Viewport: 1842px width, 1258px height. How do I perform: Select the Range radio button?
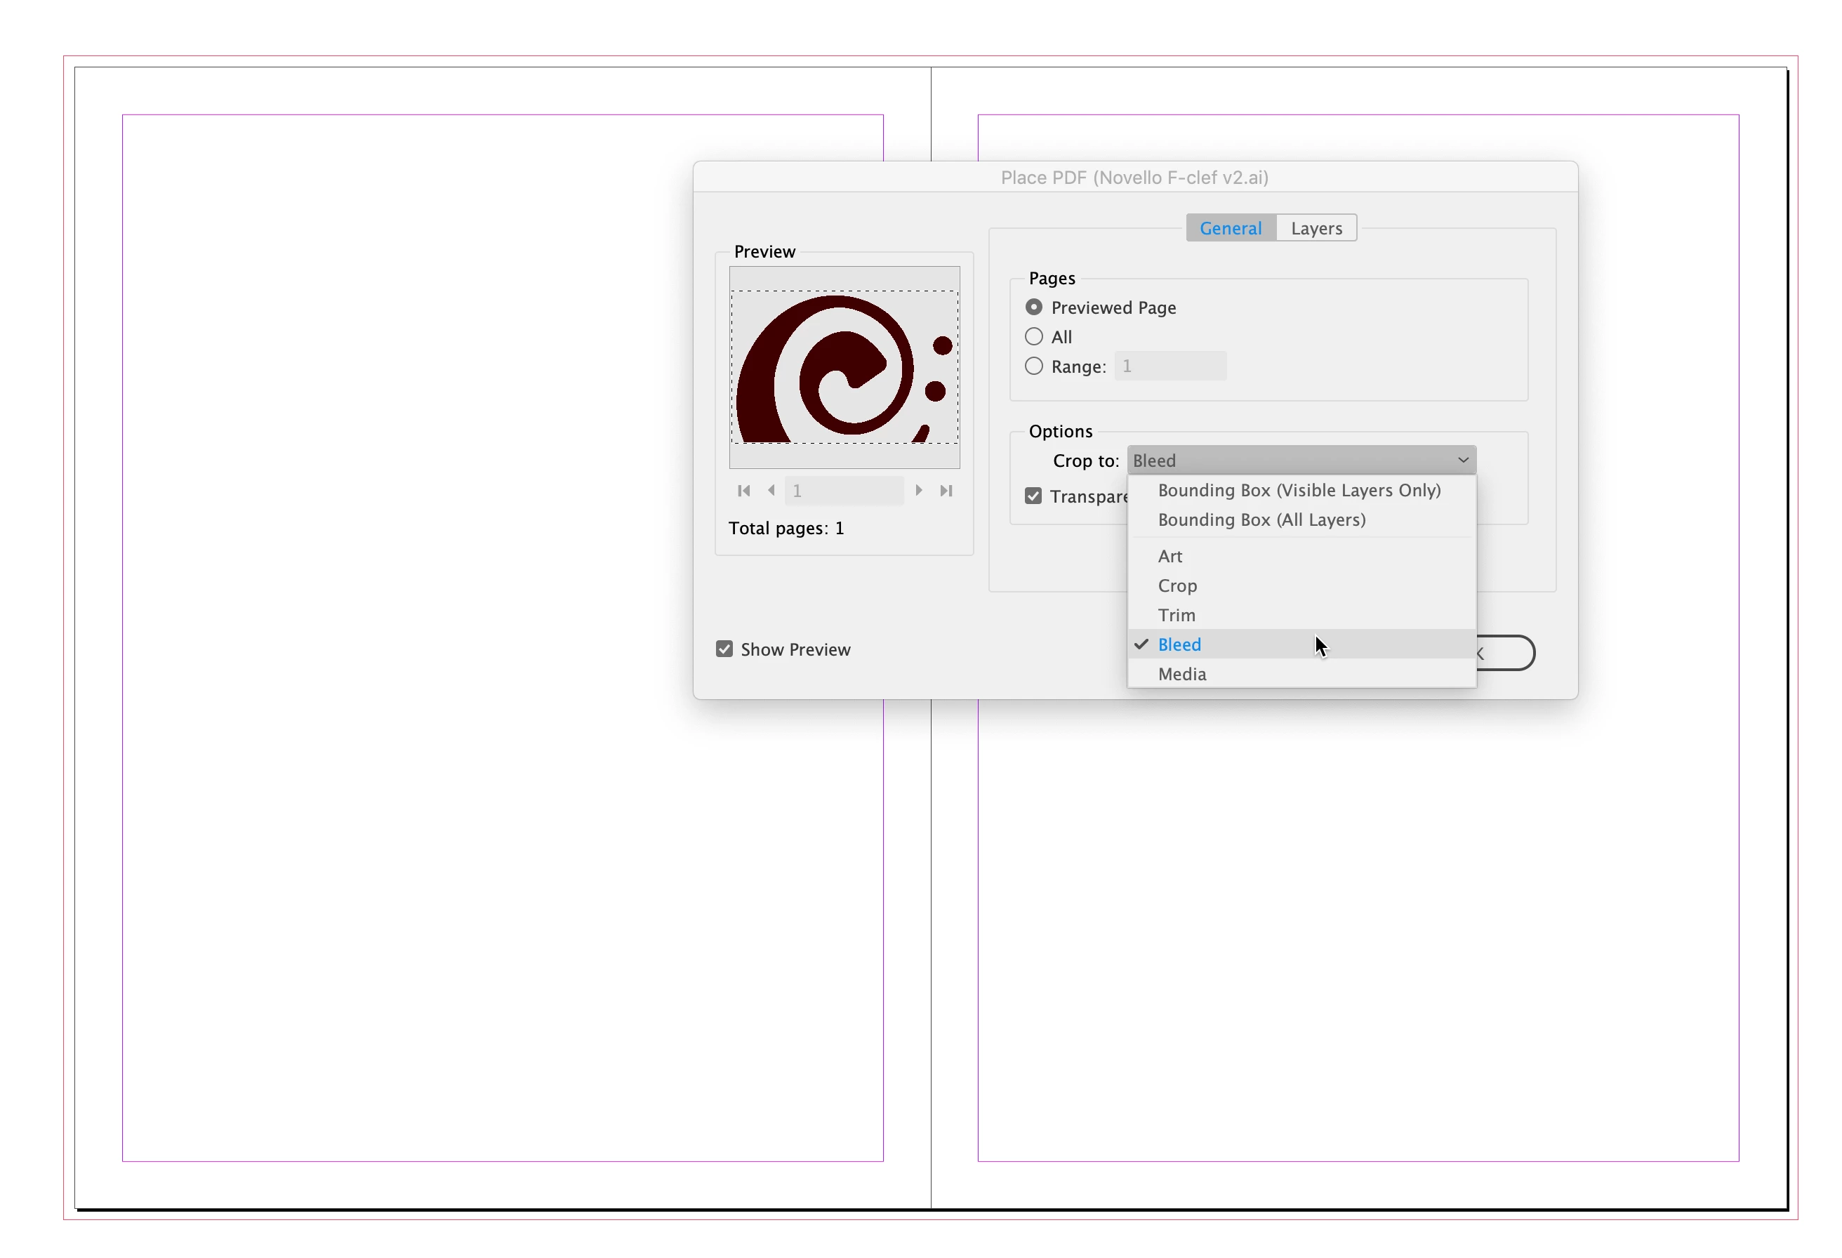(x=1033, y=366)
